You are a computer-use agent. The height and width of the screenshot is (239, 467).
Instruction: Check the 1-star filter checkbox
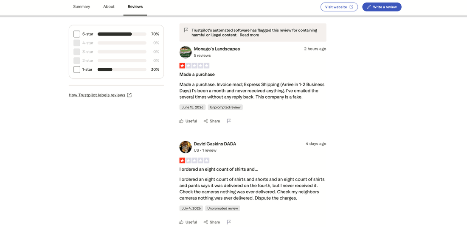77,69
